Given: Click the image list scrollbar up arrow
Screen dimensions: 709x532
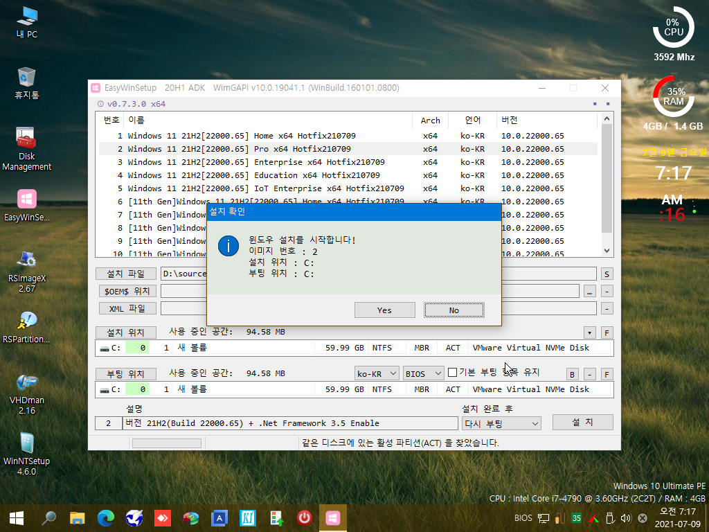Looking at the screenshot, I should (607, 118).
